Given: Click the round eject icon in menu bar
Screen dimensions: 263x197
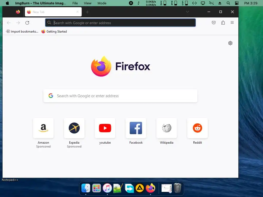Looking at the screenshot, I should point(131,3).
